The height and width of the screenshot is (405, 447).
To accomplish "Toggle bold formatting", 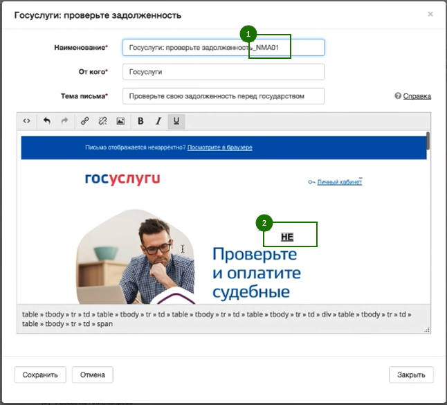I will 140,121.
